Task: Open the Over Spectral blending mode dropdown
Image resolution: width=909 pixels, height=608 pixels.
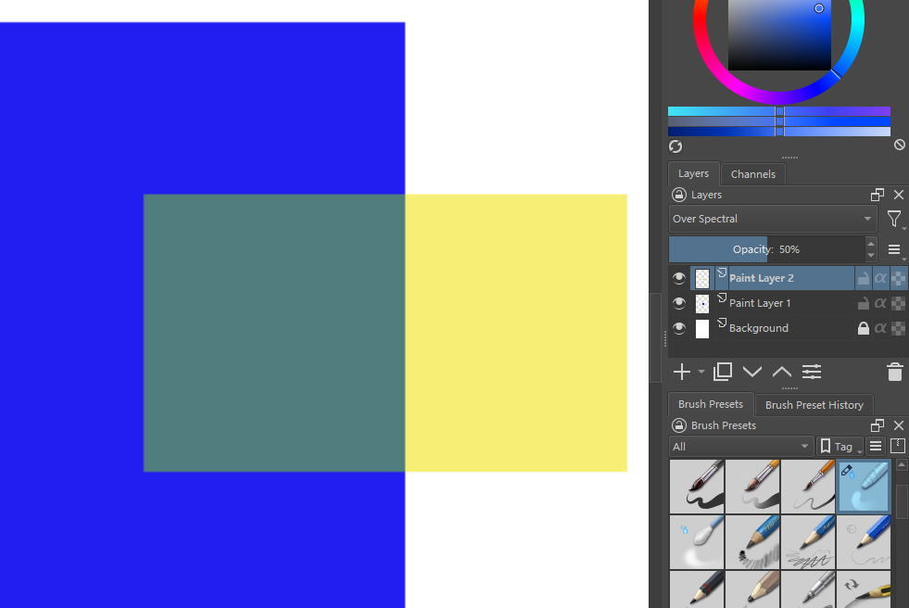Action: [x=772, y=219]
